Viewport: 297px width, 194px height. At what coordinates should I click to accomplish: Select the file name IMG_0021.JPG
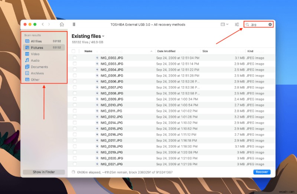pyautogui.click(x=111, y=164)
